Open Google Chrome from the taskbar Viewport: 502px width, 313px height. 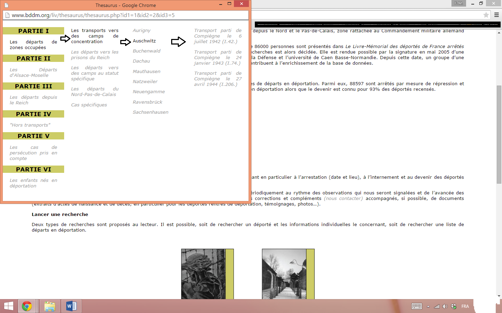[27, 306]
